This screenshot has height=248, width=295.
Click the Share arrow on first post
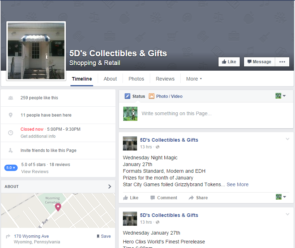[x=191, y=198]
